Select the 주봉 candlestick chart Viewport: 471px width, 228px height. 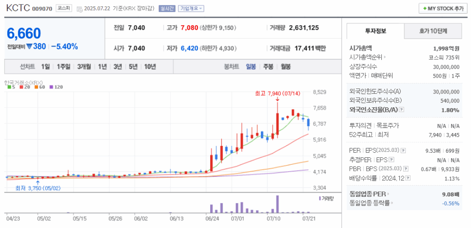(x=268, y=67)
